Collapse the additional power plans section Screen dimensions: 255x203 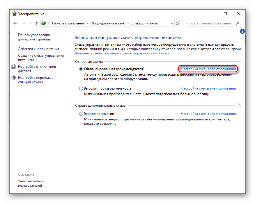tap(239, 106)
